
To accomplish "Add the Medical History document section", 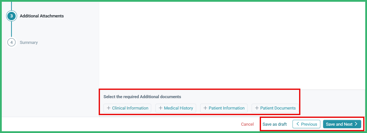I will tap(176, 108).
